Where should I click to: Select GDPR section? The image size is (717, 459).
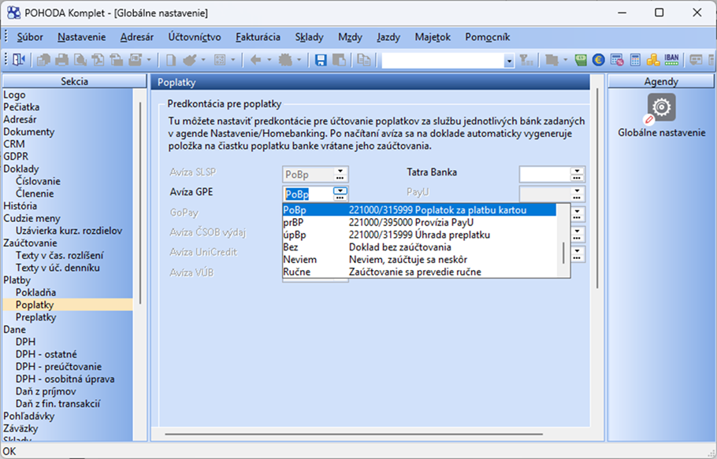click(x=16, y=156)
